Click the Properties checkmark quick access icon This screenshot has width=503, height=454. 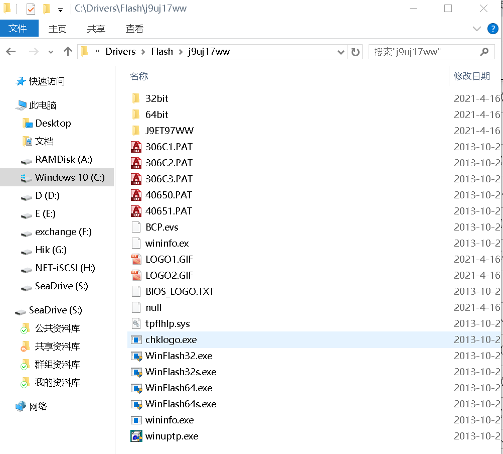31,9
